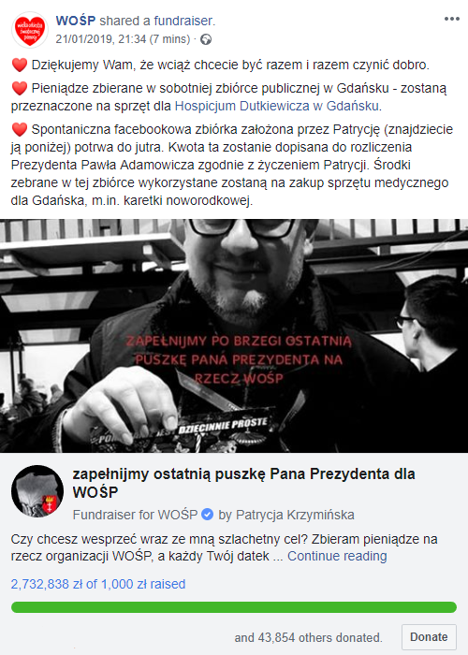Click the second red heart emoji

pos(20,89)
